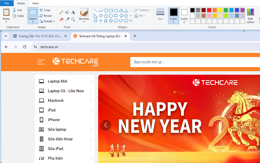Screen dimensions: 260x163
Task: Click the Magnifier tool
Action: [73, 20]
